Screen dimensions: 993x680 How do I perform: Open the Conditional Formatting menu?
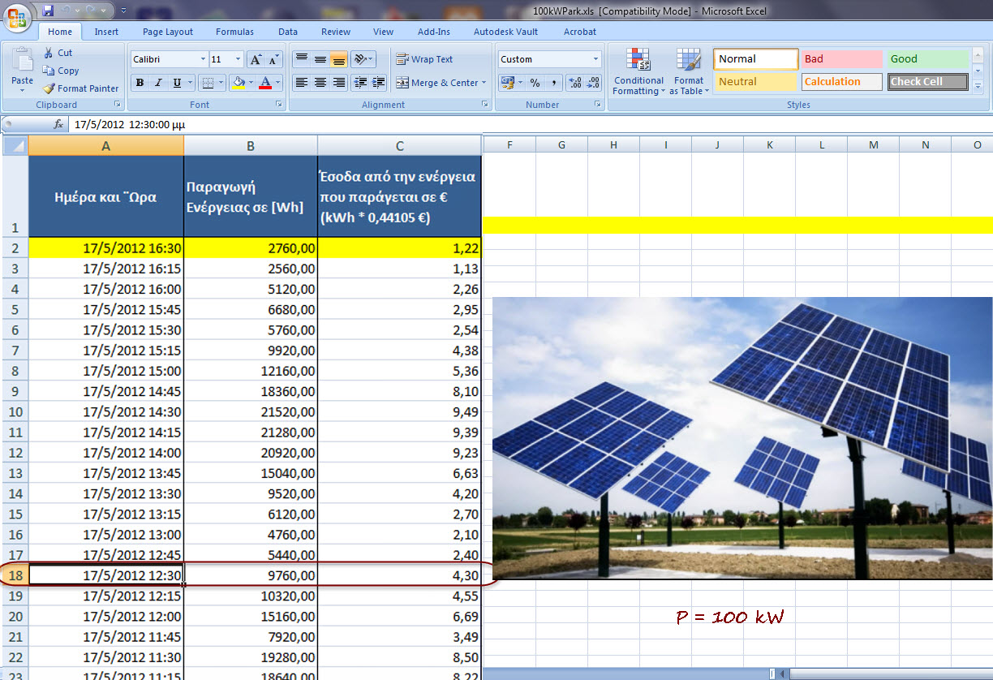(x=638, y=71)
